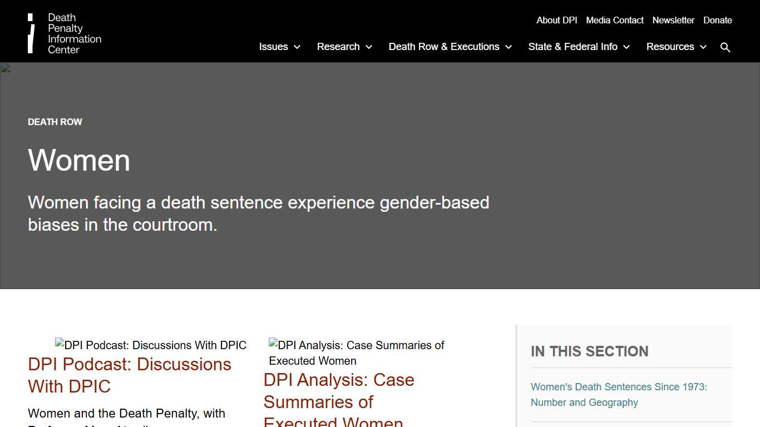Click the DPI Podcast: Discussions With DPIC heading
The image size is (760, 427).
(x=130, y=375)
